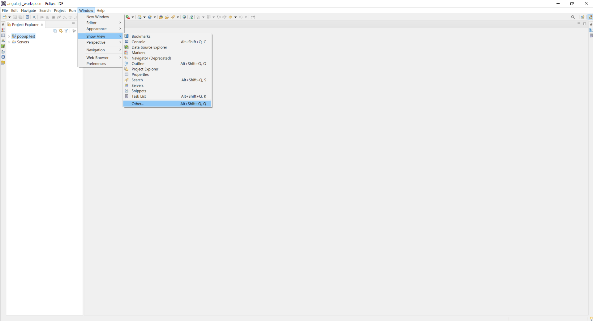
Task: Open the Run launch dropdown arrow
Action: tap(133, 17)
